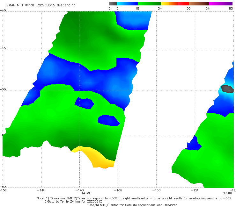Viewport: 236px width, 207px height.
Task: Click the '20230815 descending' date label
Action: tap(56, 5)
